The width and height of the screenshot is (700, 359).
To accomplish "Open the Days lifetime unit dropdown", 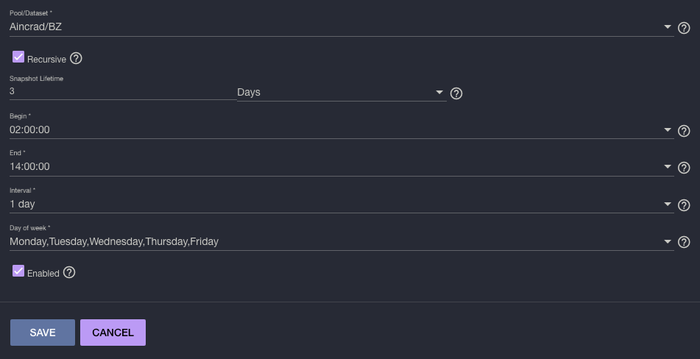I will 342,92.
